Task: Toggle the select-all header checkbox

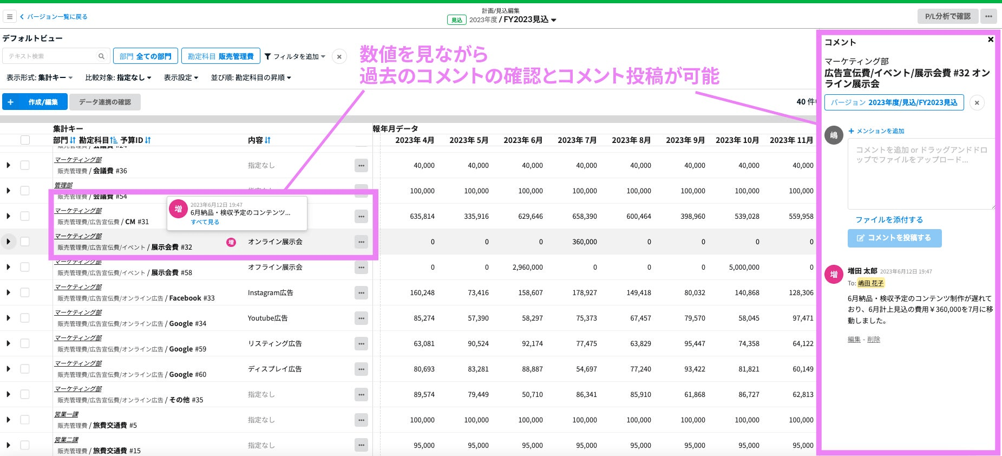Action: tap(25, 140)
